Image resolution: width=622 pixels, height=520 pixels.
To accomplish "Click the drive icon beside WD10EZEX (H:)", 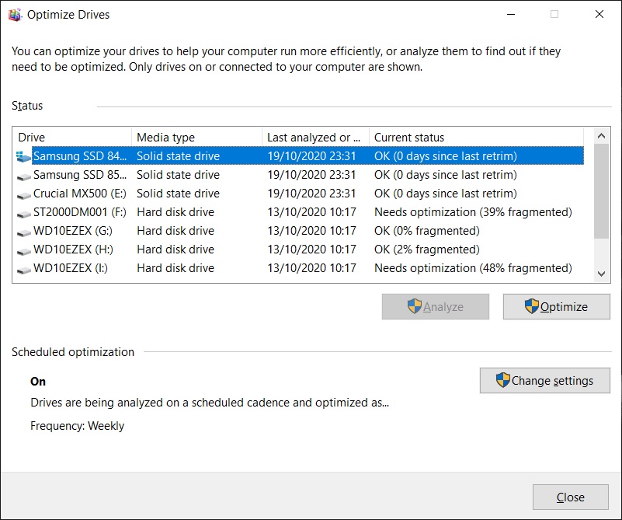I will [x=23, y=250].
